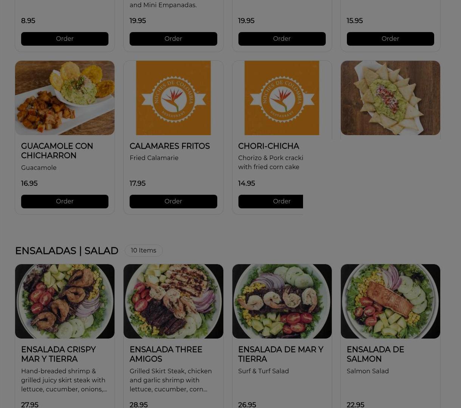Screen dimensions: 461x408
Task: Order the 19.95 item with Mini Empanadas
Action: tap(173, 39)
